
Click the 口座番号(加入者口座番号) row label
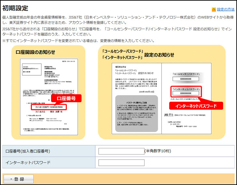(28, 151)
